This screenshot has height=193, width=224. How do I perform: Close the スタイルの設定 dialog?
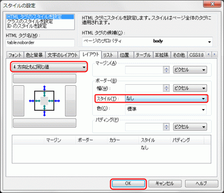pyautogui.click(x=212, y=4)
